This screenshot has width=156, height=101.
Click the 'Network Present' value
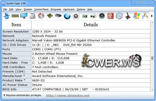tap(44, 36)
